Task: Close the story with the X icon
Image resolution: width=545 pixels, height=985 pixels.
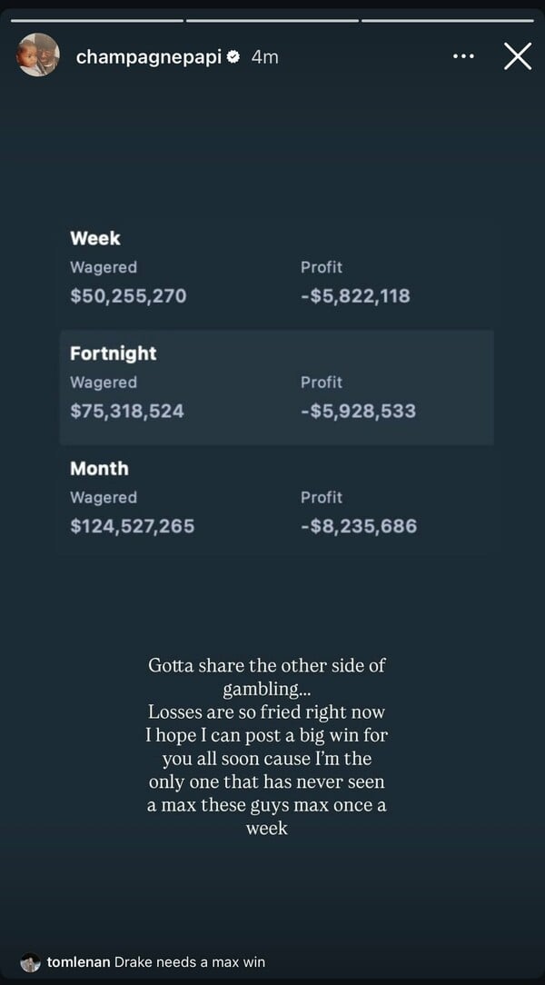Action: tap(518, 56)
